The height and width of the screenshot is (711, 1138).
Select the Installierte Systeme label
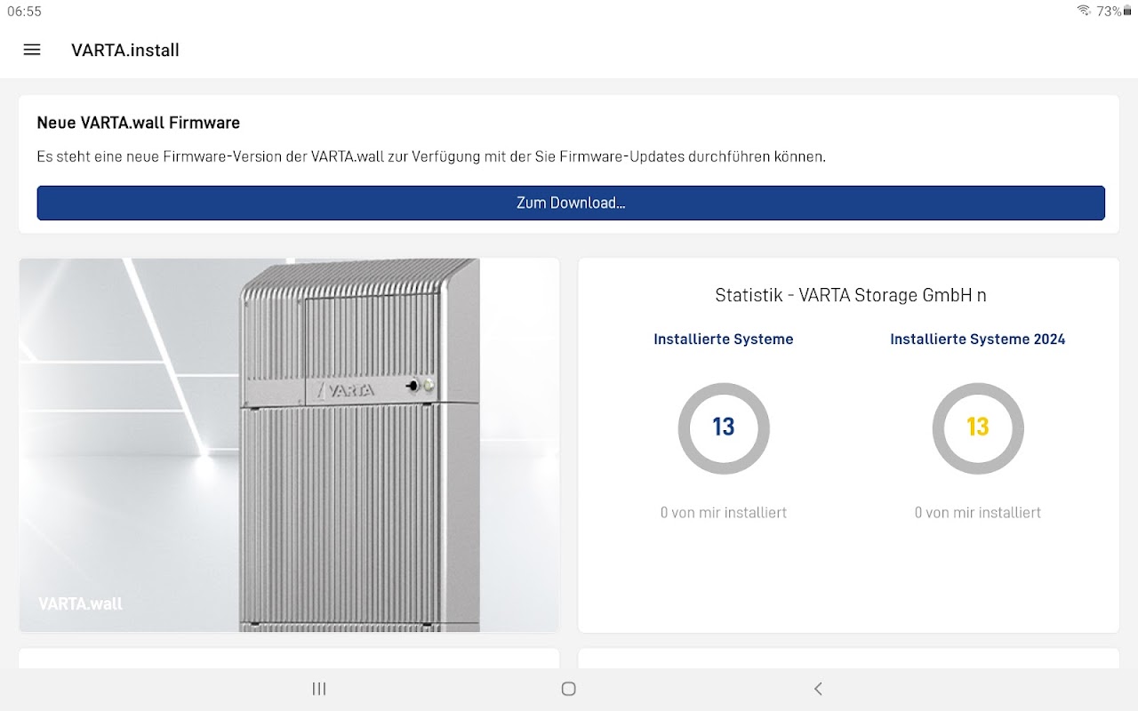[724, 340]
